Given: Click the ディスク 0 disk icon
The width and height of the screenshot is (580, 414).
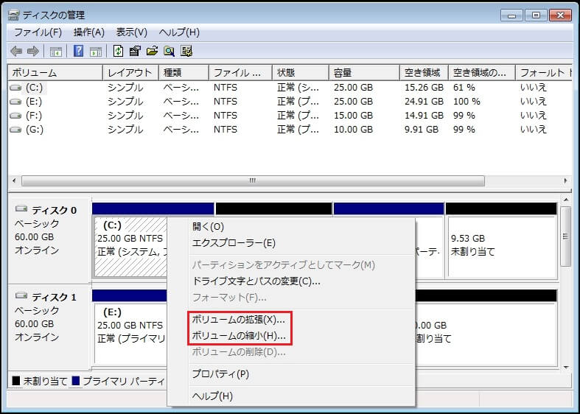Looking at the screenshot, I should [x=21, y=209].
